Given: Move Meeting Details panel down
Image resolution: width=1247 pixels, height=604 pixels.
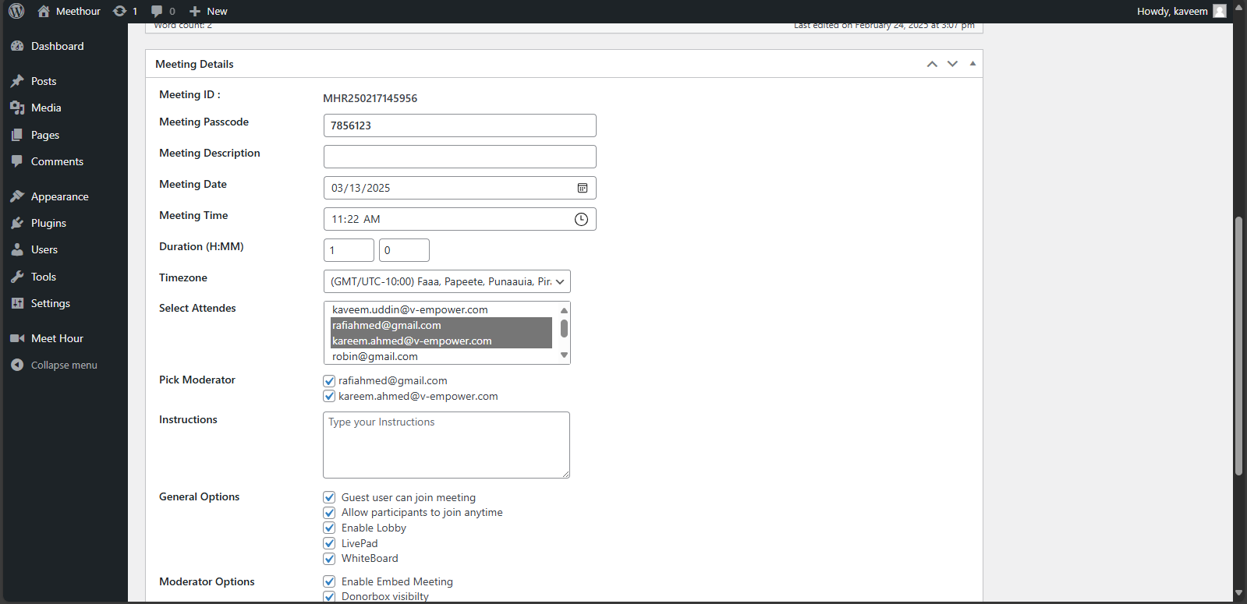Looking at the screenshot, I should (952, 64).
